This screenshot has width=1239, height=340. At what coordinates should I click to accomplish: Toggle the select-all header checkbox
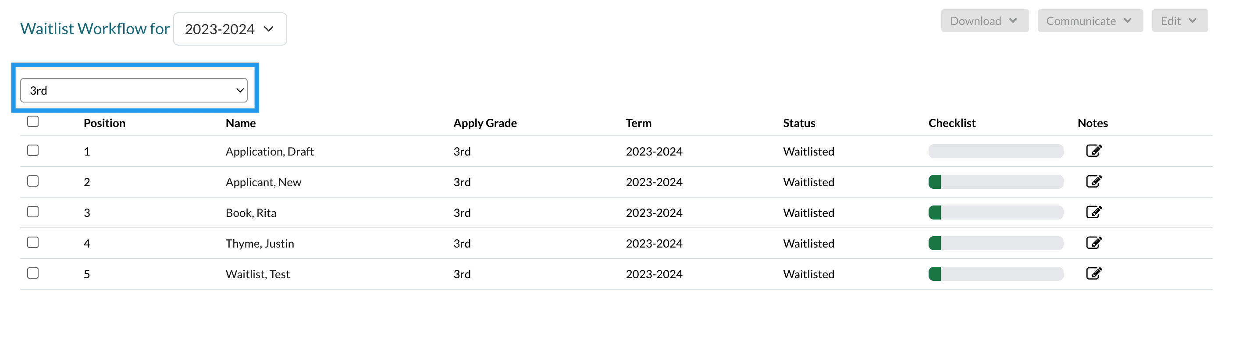click(x=33, y=122)
